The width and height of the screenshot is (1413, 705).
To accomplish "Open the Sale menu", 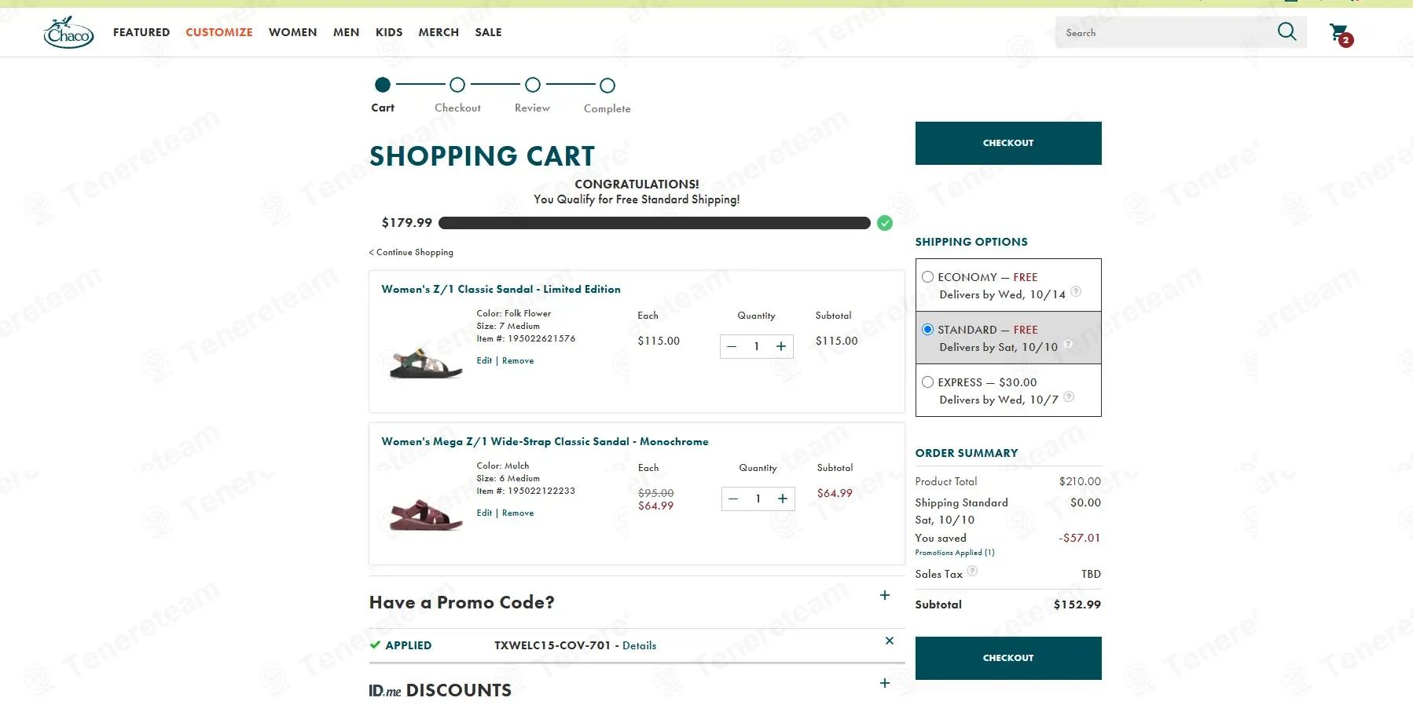I will click(488, 32).
